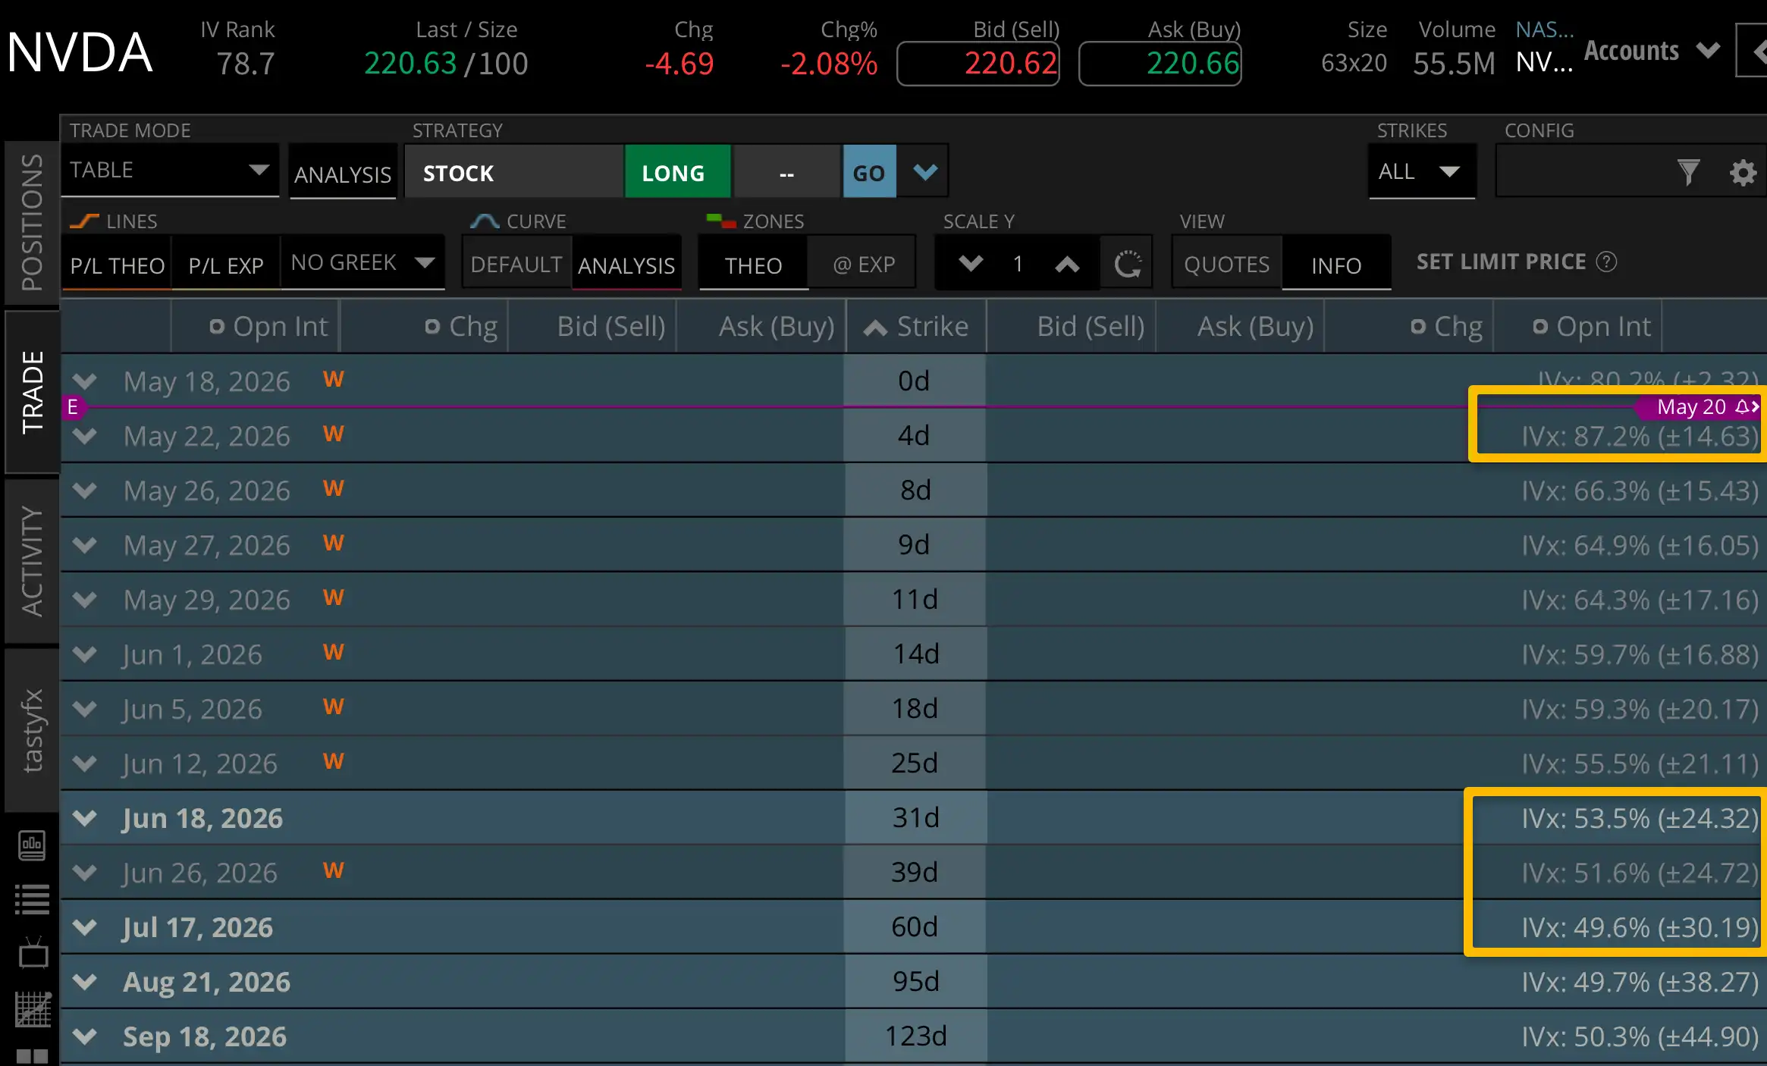Click the May 20 earnings date label

coord(1691,406)
